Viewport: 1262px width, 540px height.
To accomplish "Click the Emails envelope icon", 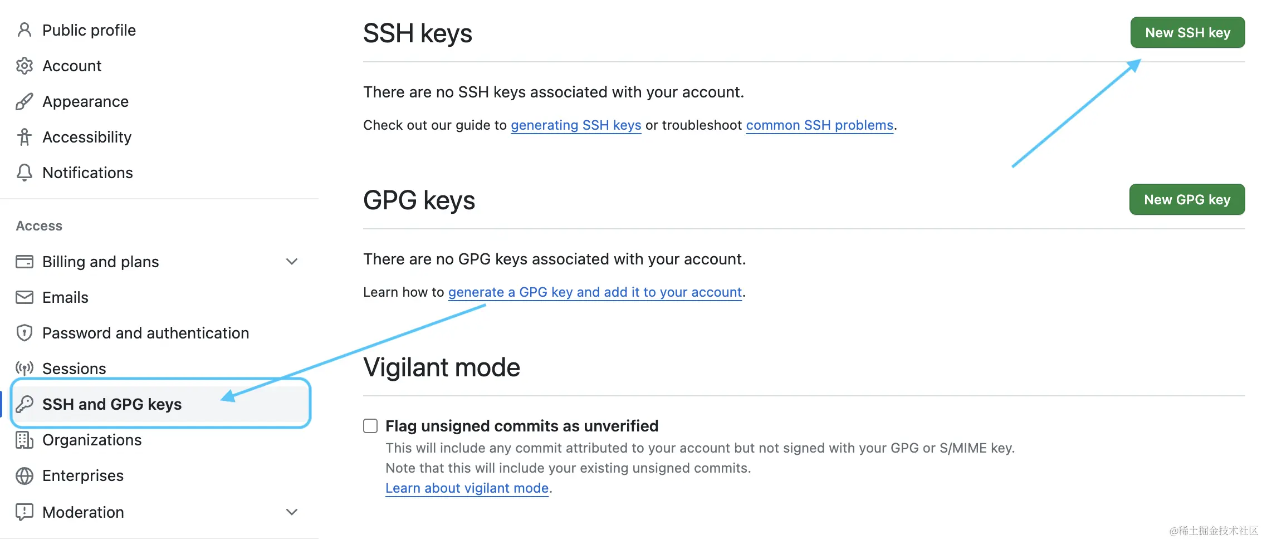I will (x=24, y=297).
